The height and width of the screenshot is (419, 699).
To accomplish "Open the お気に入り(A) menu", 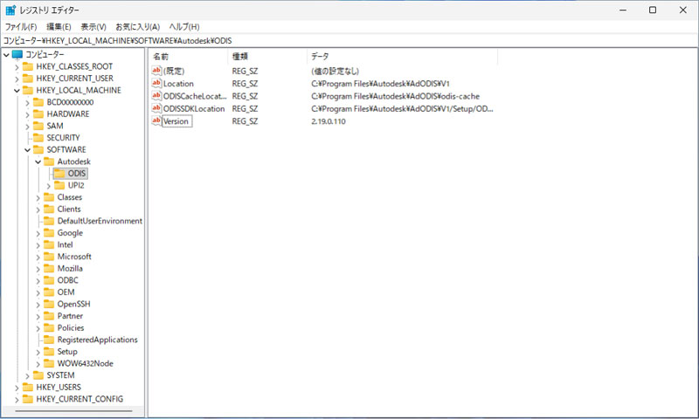I will [x=137, y=27].
